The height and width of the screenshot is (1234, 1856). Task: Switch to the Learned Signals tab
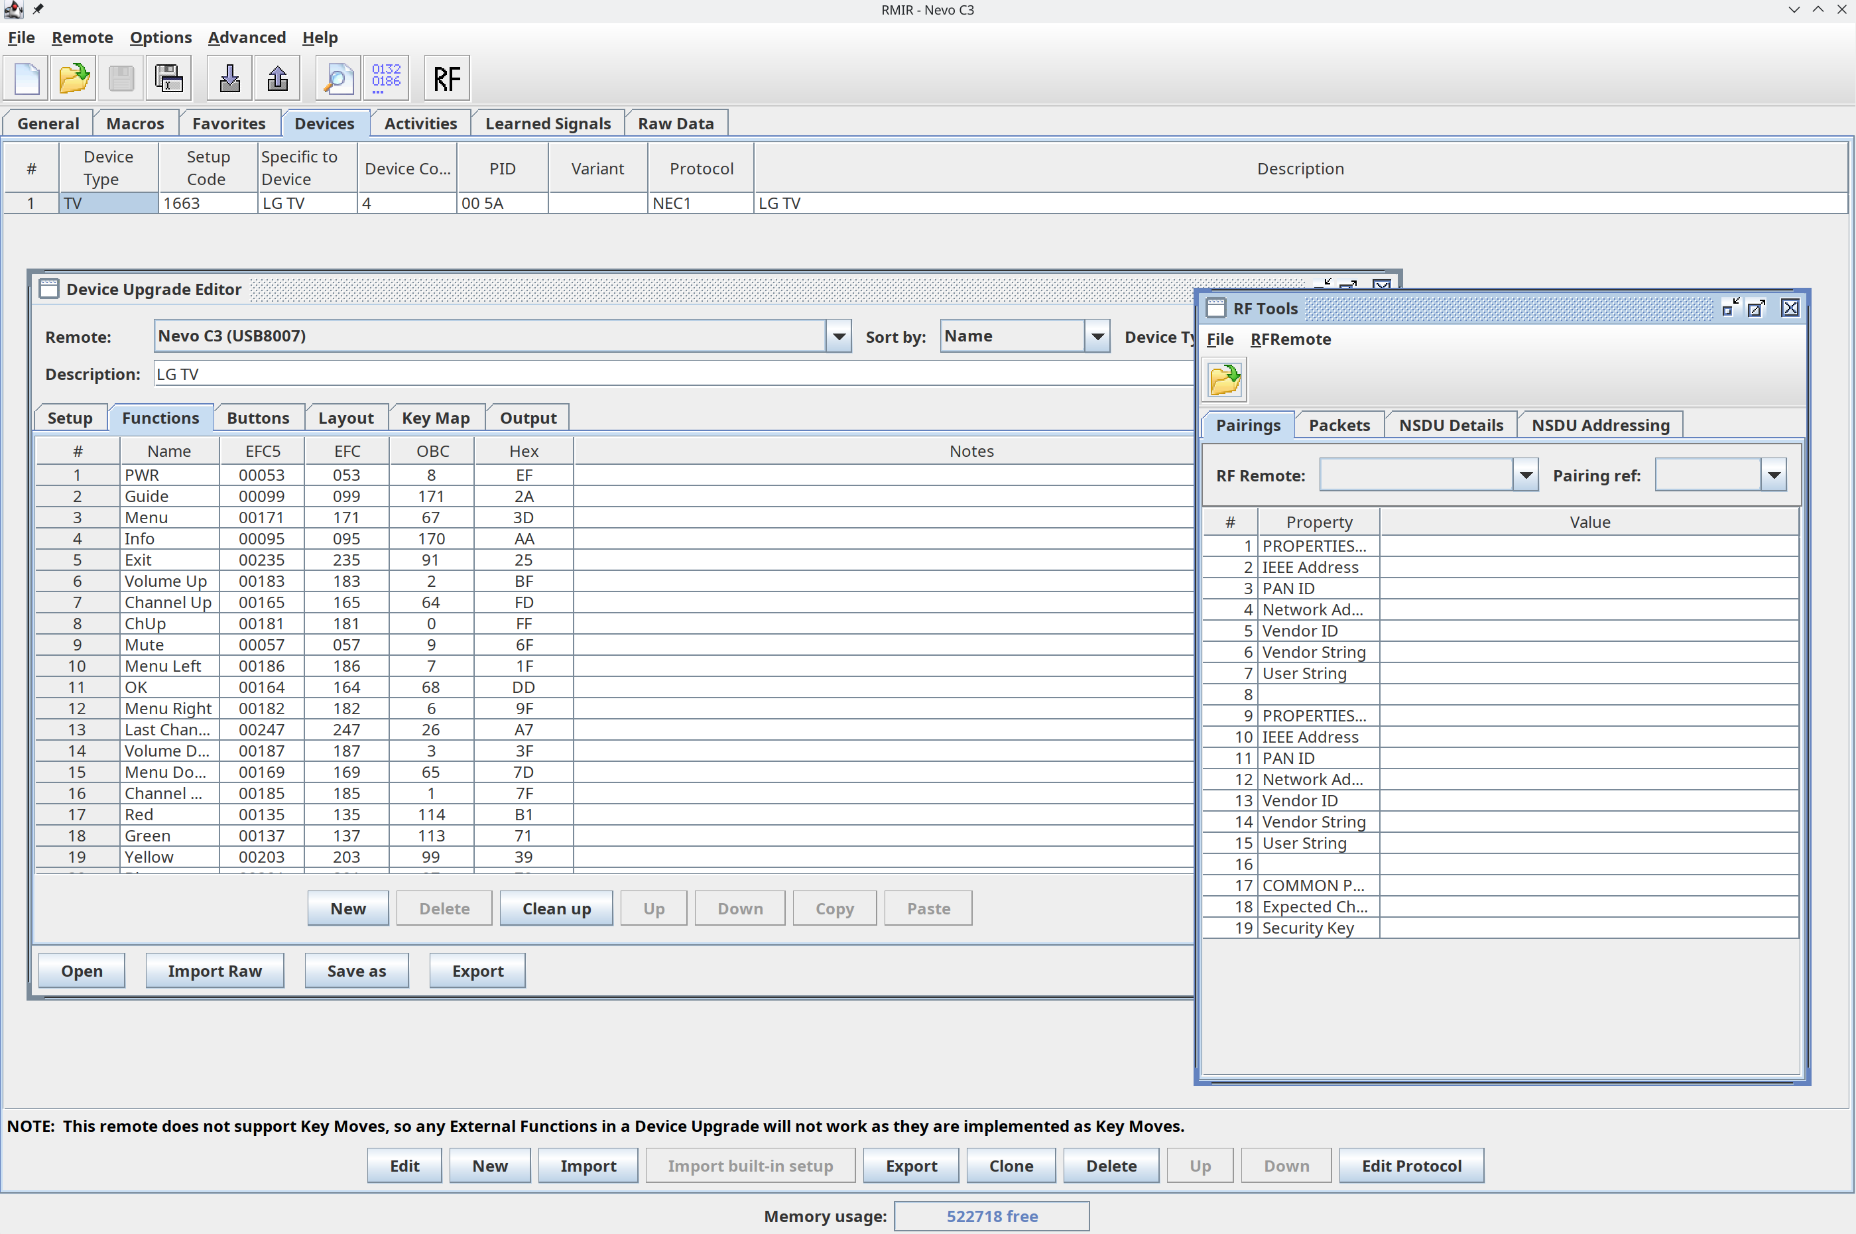(548, 123)
